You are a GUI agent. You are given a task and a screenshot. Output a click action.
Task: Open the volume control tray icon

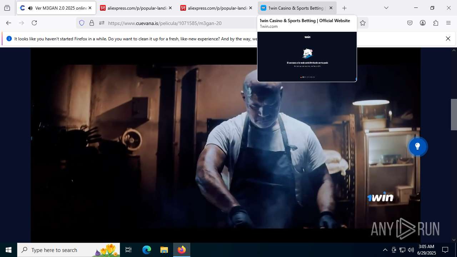point(411,250)
